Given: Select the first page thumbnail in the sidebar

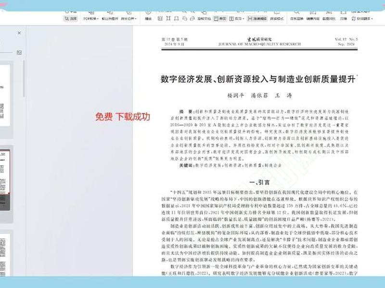Looking at the screenshot, I should tap(5, 96).
